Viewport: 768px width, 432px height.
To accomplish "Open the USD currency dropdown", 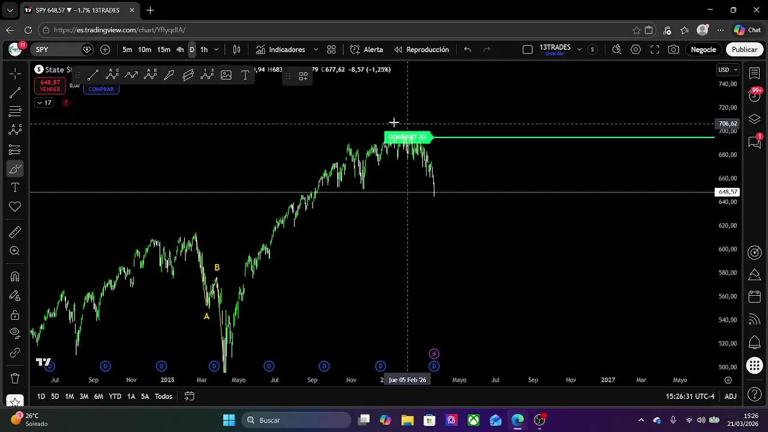I will [728, 70].
